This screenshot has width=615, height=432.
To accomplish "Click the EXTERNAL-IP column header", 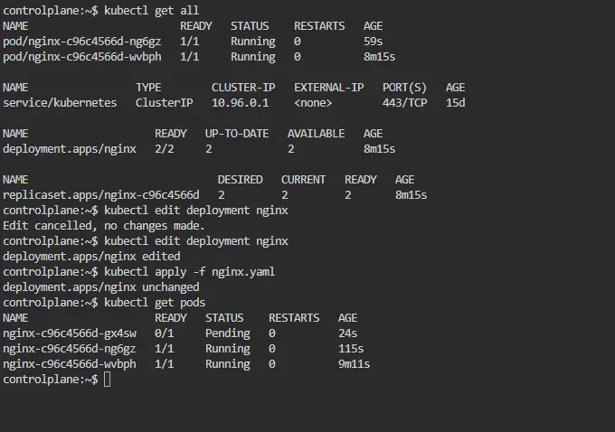I will tap(328, 88).
